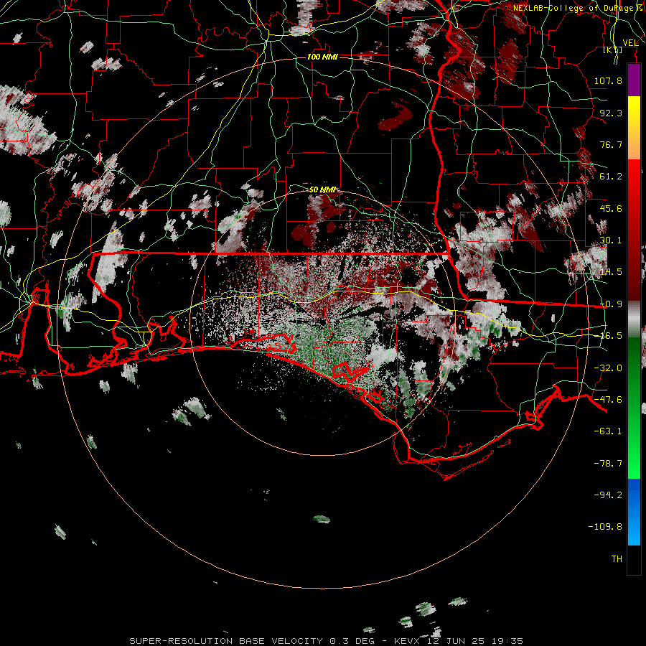Select the 50 NMI range ring label

(x=322, y=189)
